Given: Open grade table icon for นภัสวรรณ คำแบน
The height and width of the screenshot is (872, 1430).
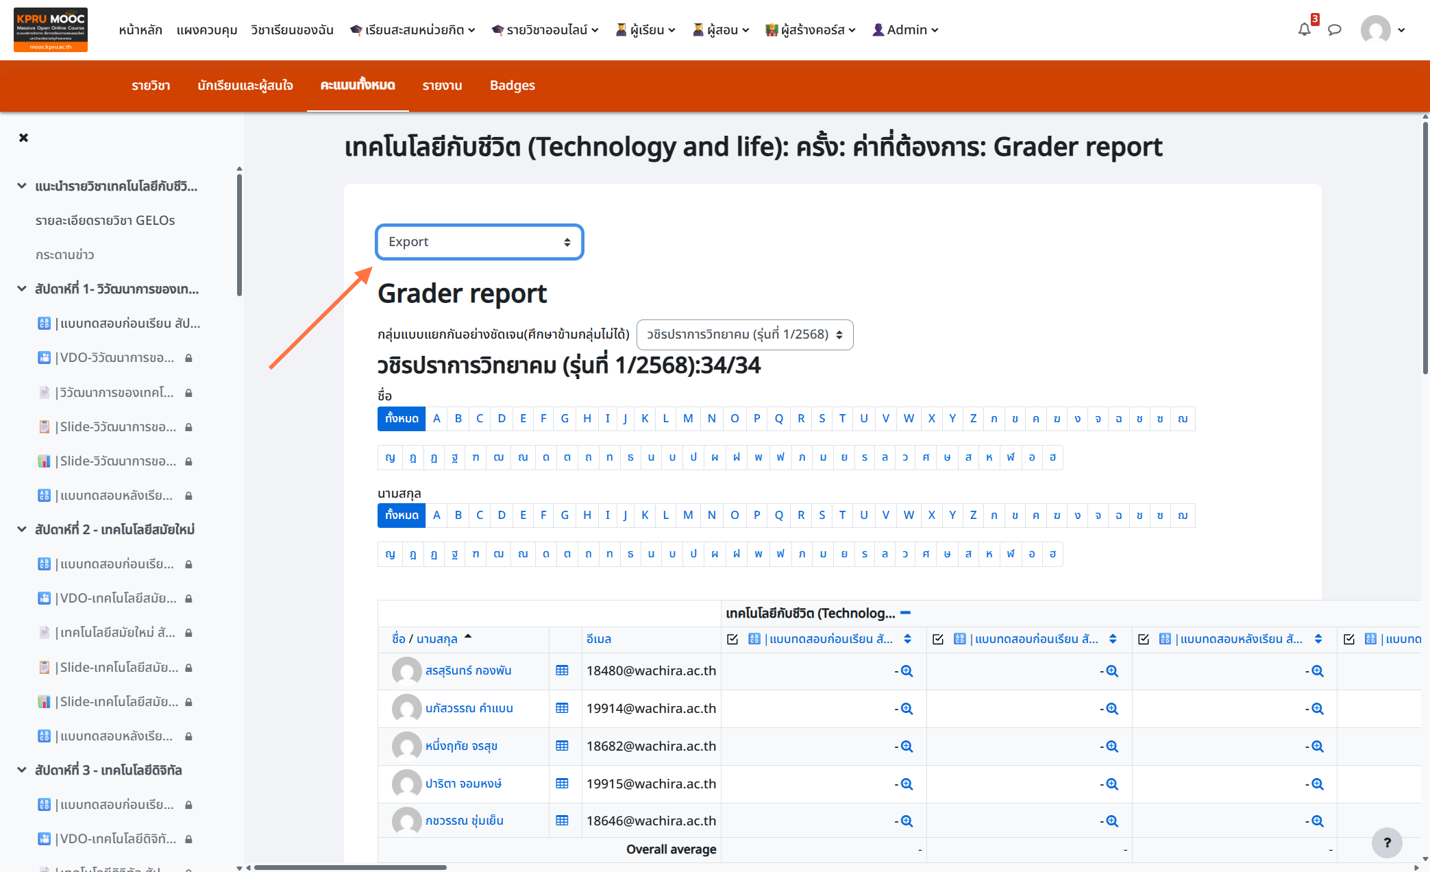Looking at the screenshot, I should 562,708.
